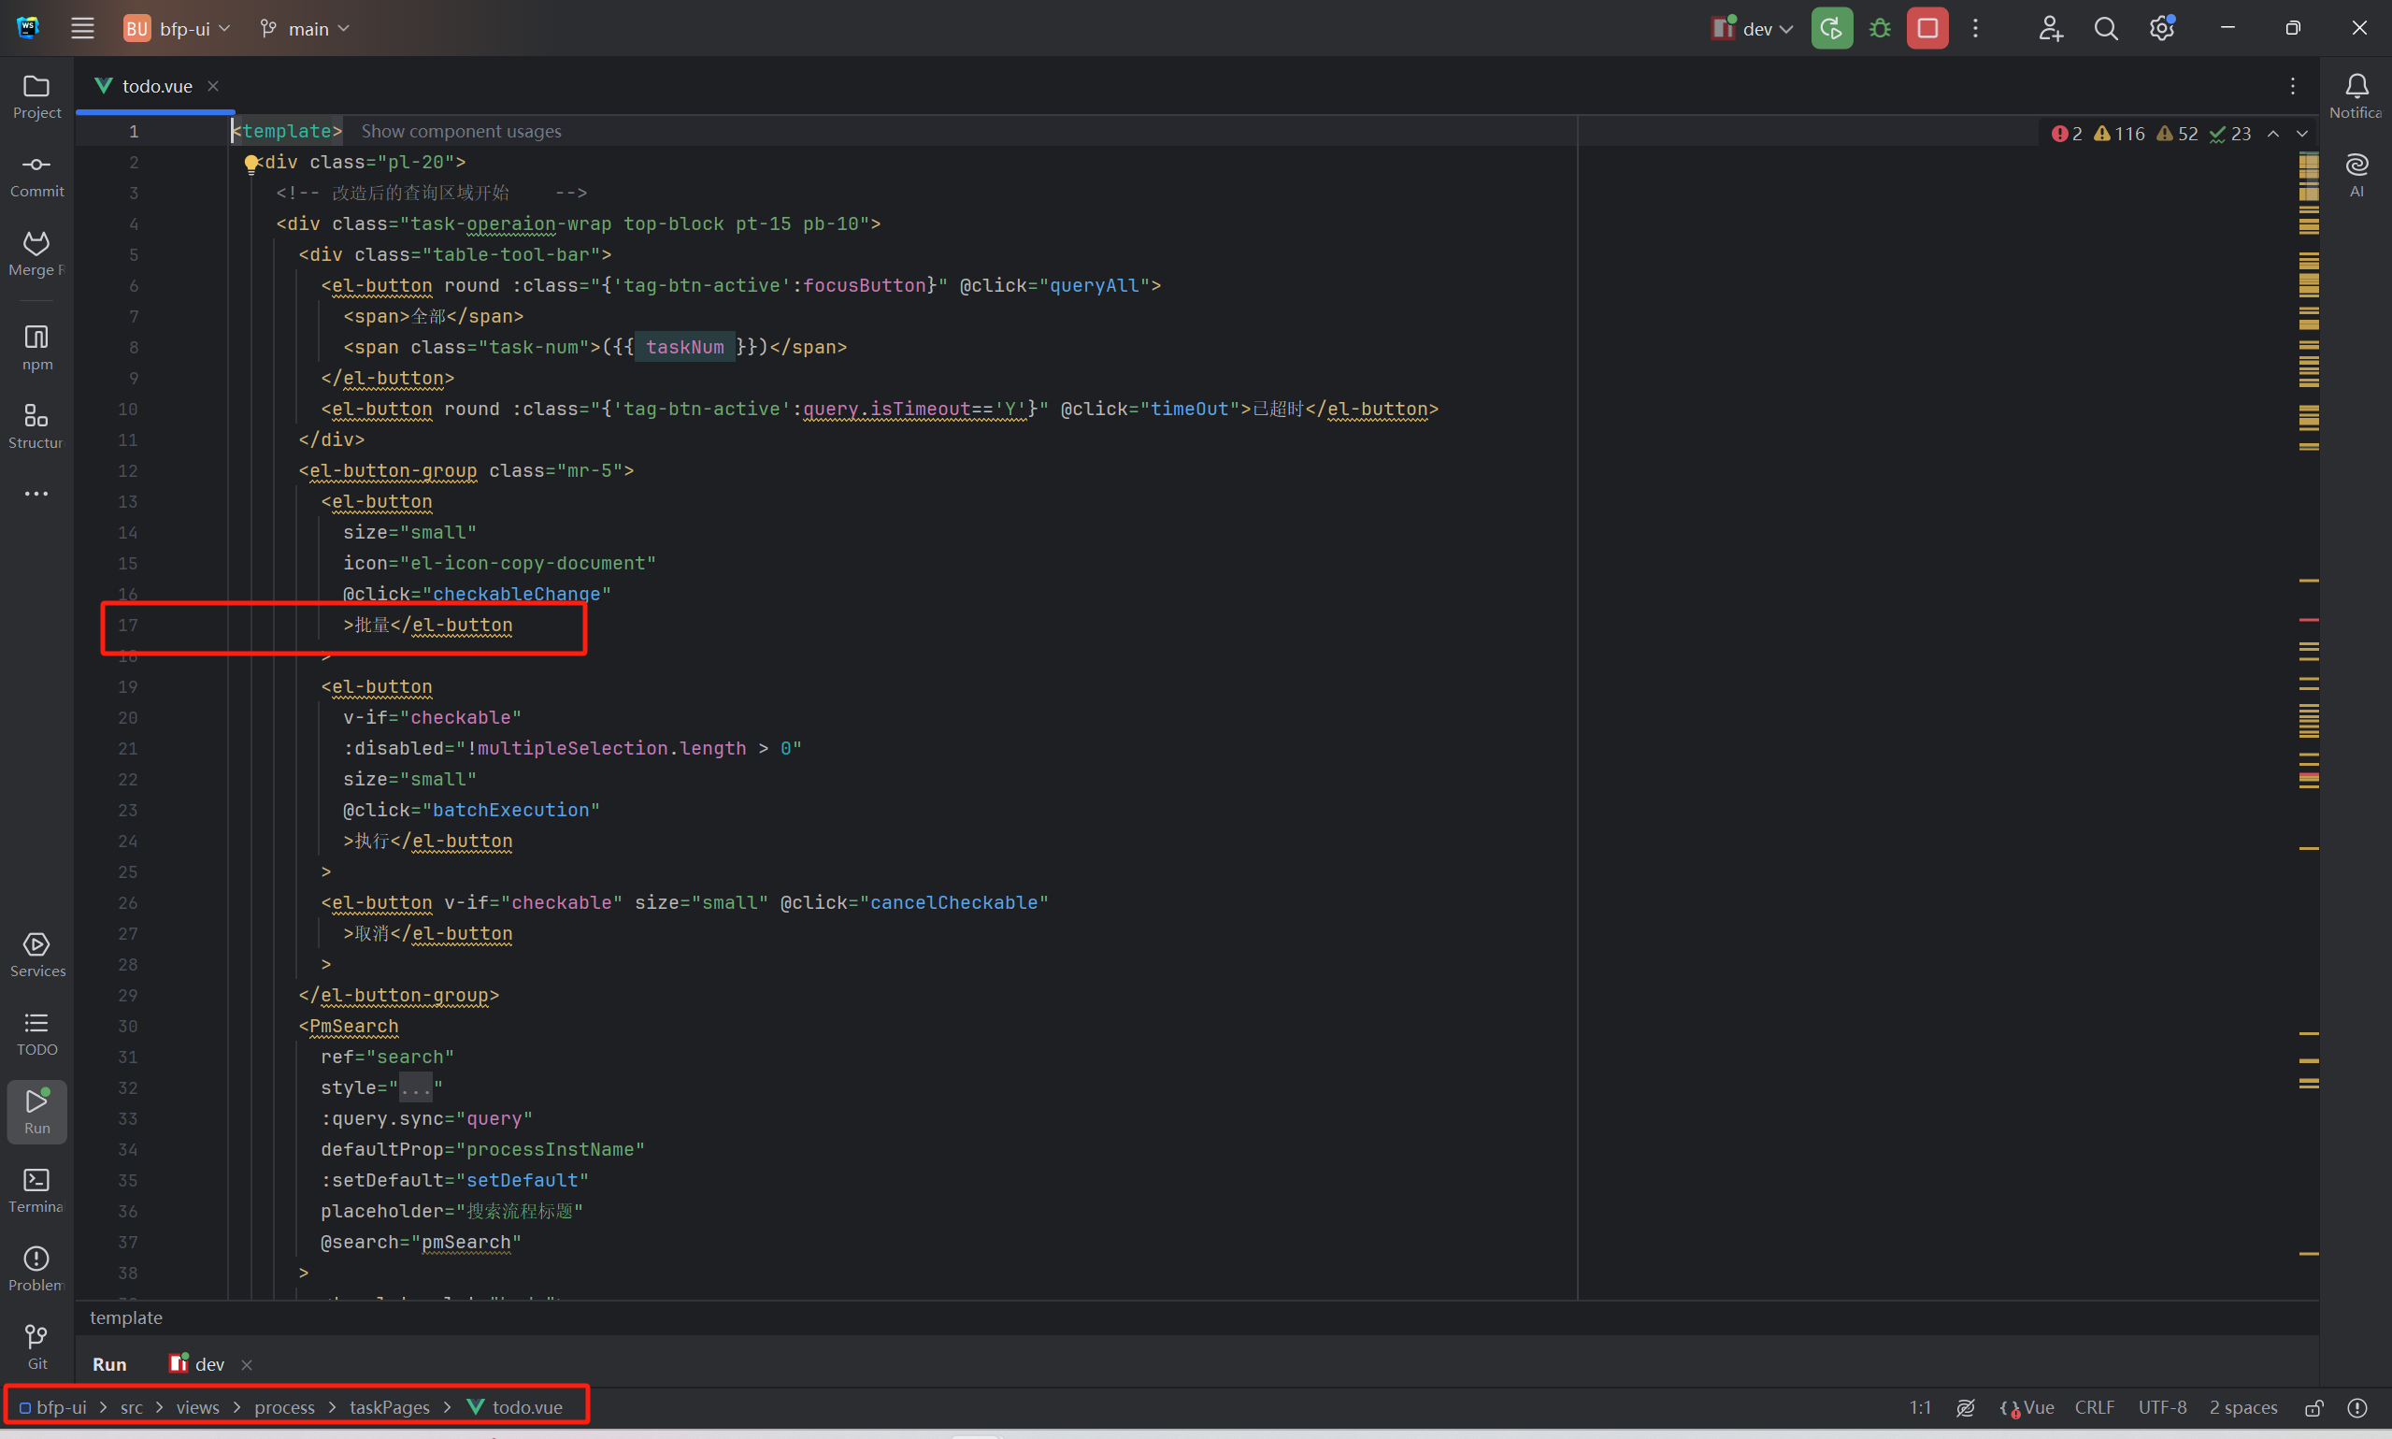Click the red stop button
Viewport: 2392px width, 1439px height.
click(1926, 28)
